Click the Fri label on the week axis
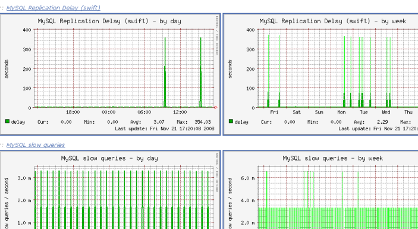The width and height of the screenshot is (418, 229). click(274, 112)
